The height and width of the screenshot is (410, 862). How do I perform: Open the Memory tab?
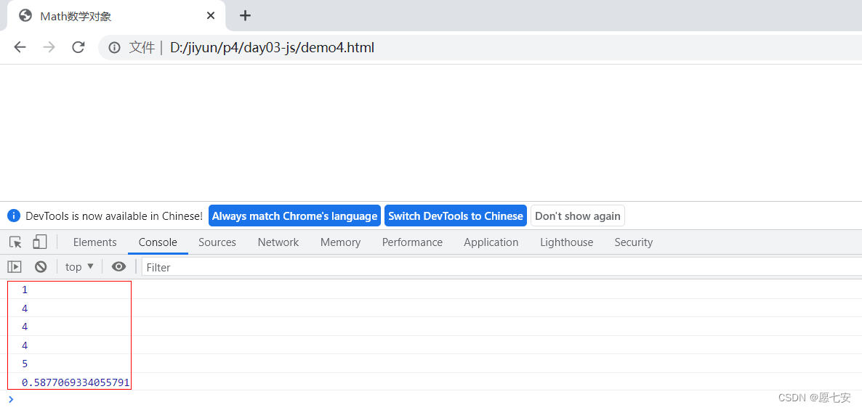pyautogui.click(x=340, y=242)
